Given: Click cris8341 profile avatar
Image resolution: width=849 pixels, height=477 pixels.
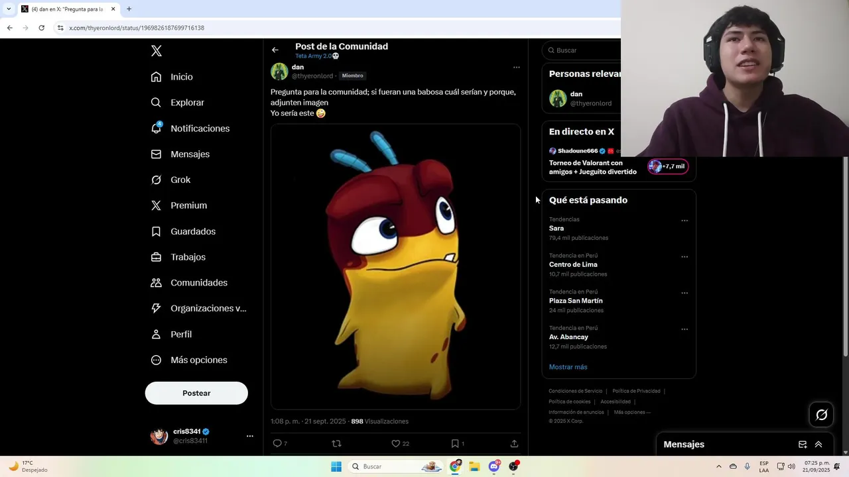Looking at the screenshot, I should (x=159, y=436).
